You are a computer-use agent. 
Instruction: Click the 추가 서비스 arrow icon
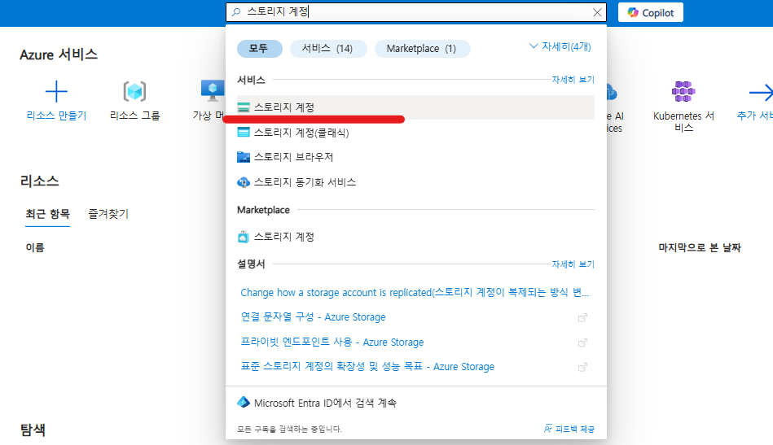[761, 92]
